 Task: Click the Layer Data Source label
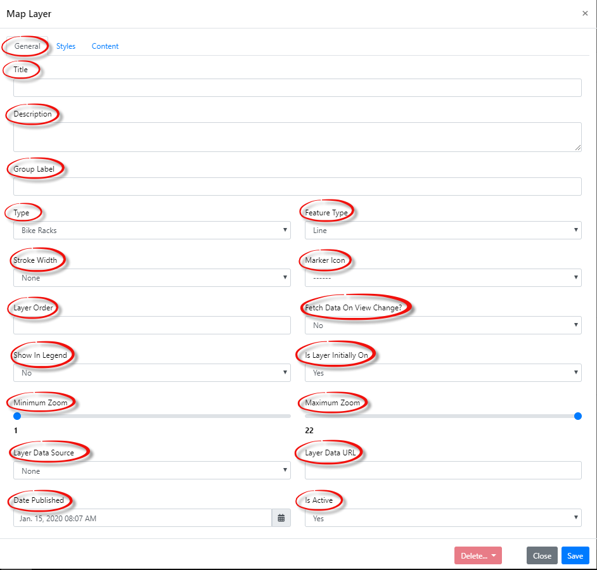[44, 453]
